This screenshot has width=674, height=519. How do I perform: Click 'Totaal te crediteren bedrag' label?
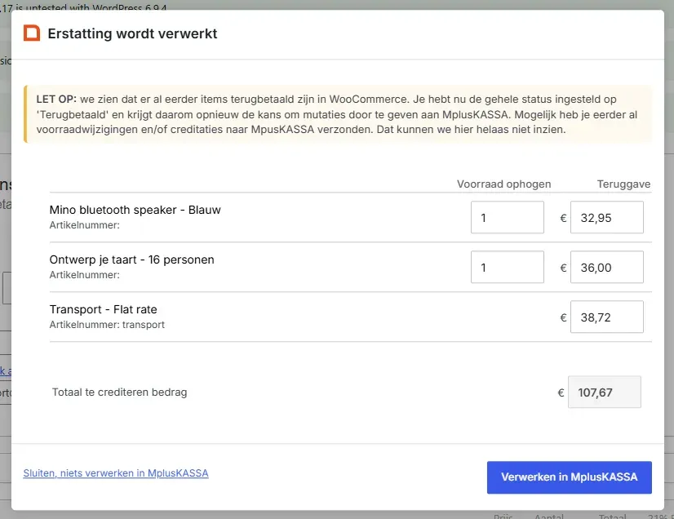coord(119,393)
